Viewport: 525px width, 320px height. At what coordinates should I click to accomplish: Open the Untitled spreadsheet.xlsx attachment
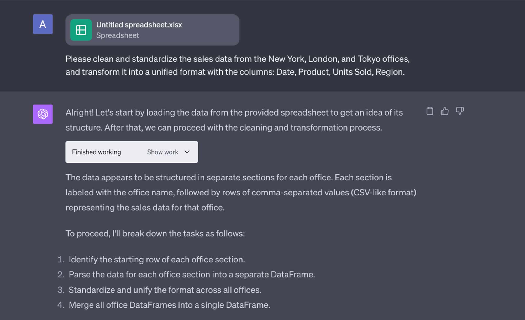pyautogui.click(x=139, y=25)
